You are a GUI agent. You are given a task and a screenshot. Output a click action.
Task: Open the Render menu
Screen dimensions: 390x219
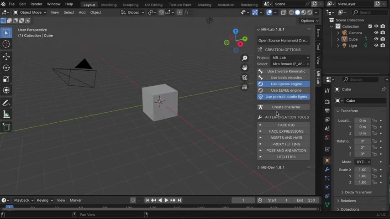coord(36,4)
